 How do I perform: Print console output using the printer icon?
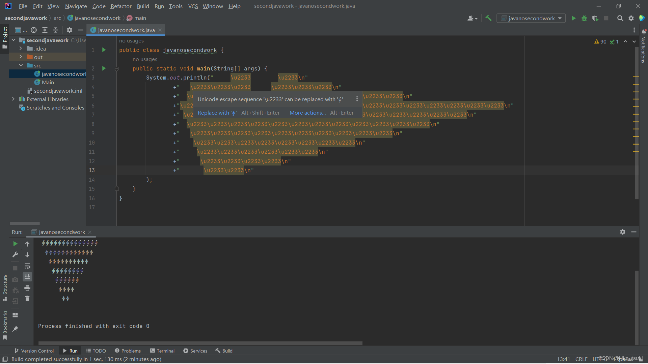pos(27,288)
